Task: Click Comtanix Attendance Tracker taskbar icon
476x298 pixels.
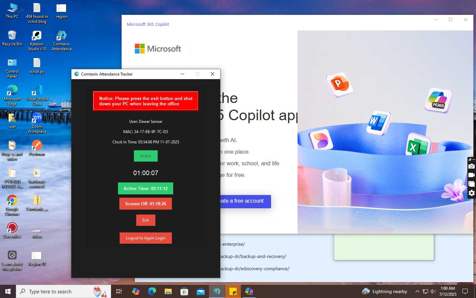Action: (217, 291)
